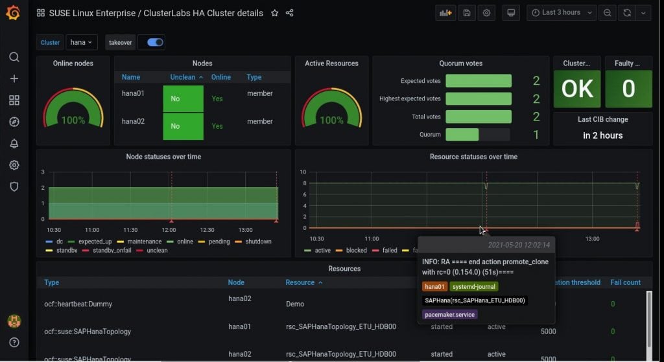
Task: Open the user profile avatar
Action: coord(14,321)
